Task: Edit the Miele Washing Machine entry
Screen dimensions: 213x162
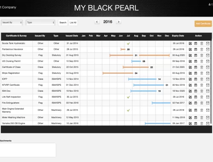Action: (190, 118)
